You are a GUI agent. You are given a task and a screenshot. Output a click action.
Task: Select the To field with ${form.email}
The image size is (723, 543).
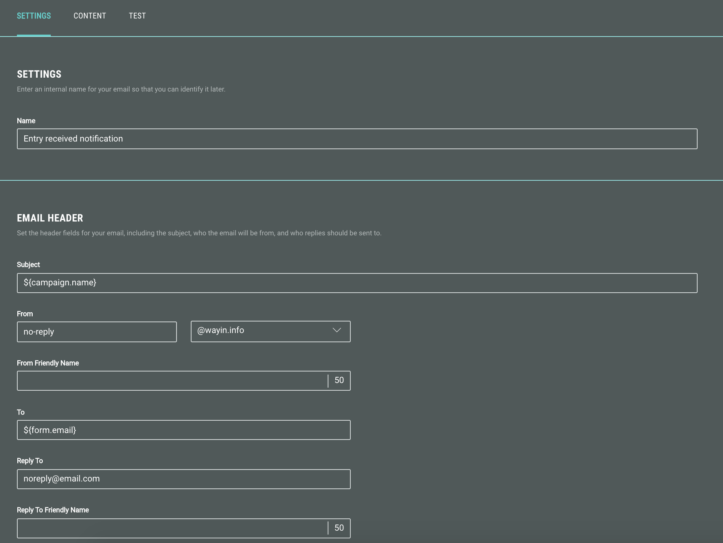click(x=183, y=430)
